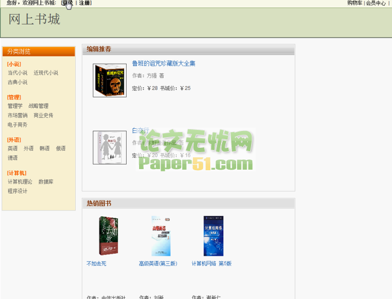Screen dimensions: 392x299
Task: Click the 鲁班的诅咒 book cover thumbnail
Action: [x=110, y=81]
